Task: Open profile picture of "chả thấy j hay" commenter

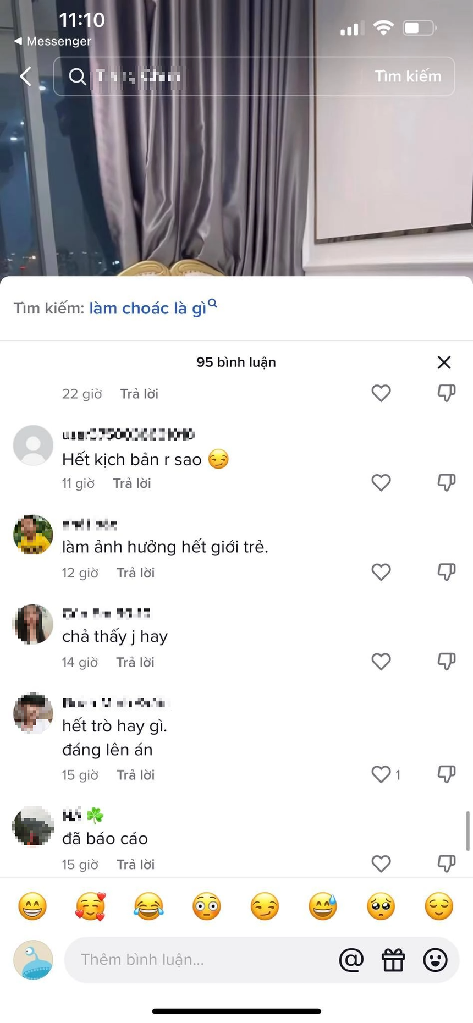Action: pyautogui.click(x=33, y=624)
